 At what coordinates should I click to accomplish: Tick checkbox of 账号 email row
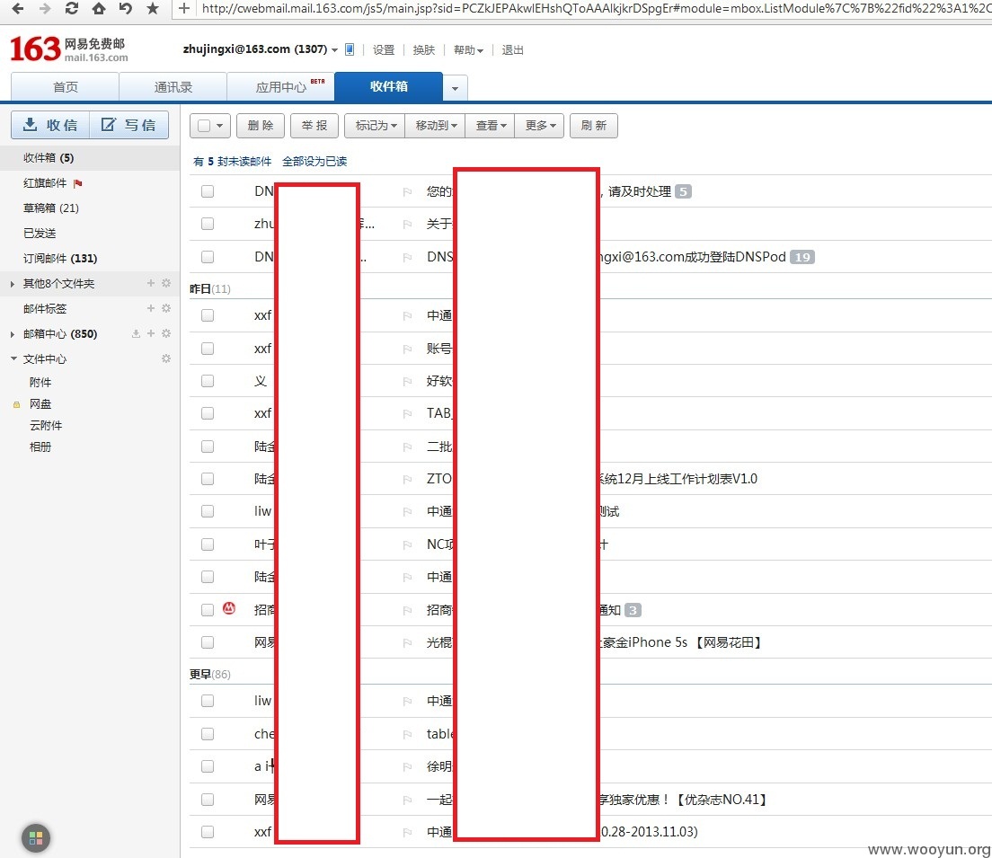208,349
